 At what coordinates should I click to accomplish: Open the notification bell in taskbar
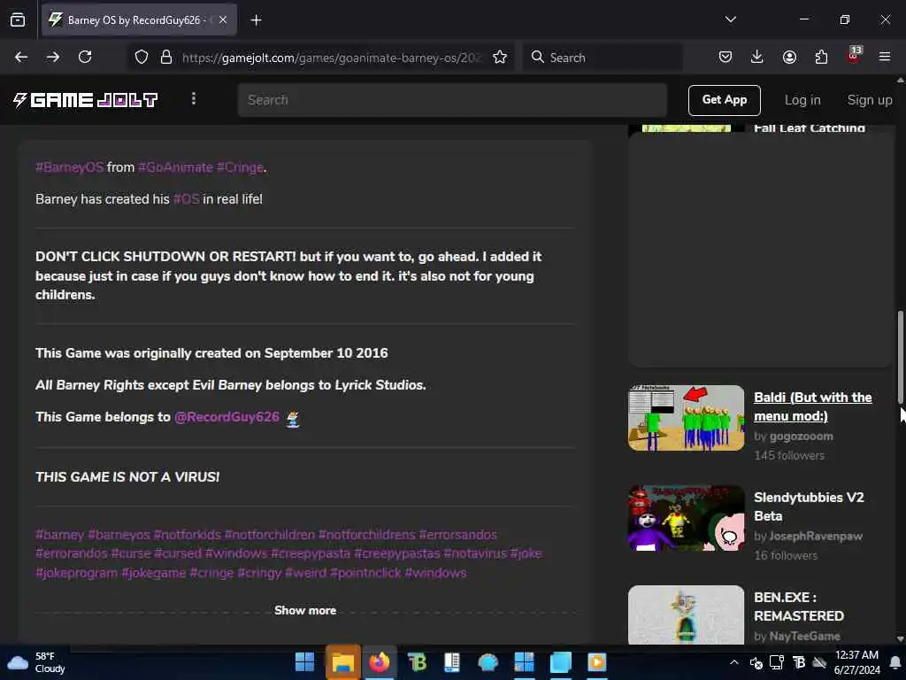point(895,662)
